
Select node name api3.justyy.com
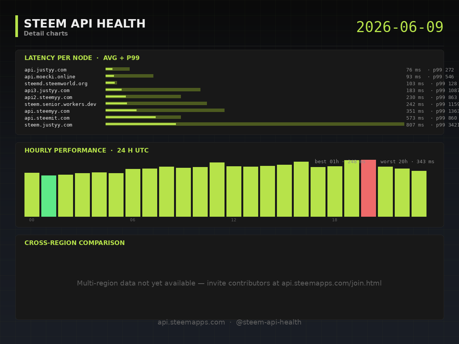(47, 91)
